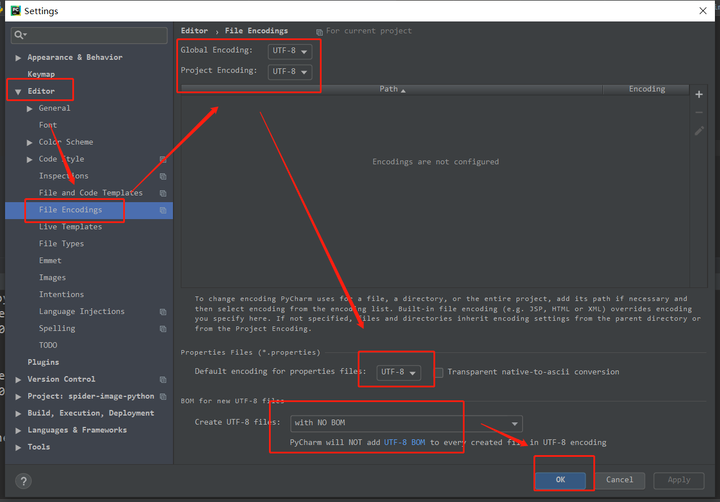Sort by the Path column header
The height and width of the screenshot is (502, 720).
pos(392,89)
